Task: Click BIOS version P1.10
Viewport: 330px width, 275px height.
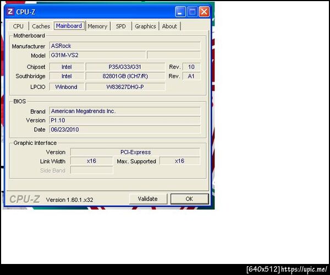Action: pyautogui.click(x=125, y=120)
